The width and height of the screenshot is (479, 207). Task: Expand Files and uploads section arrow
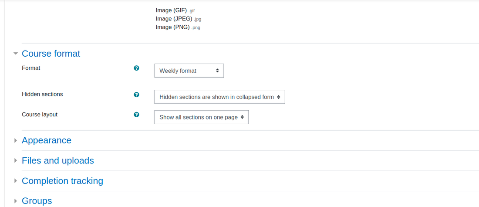tap(16, 160)
